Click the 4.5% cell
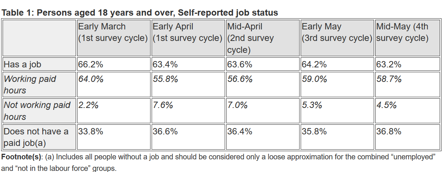 coord(386,105)
